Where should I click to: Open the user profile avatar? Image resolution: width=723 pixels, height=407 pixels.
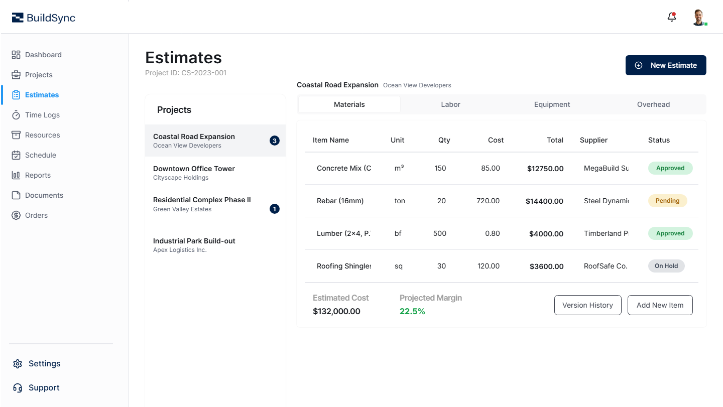click(x=699, y=17)
